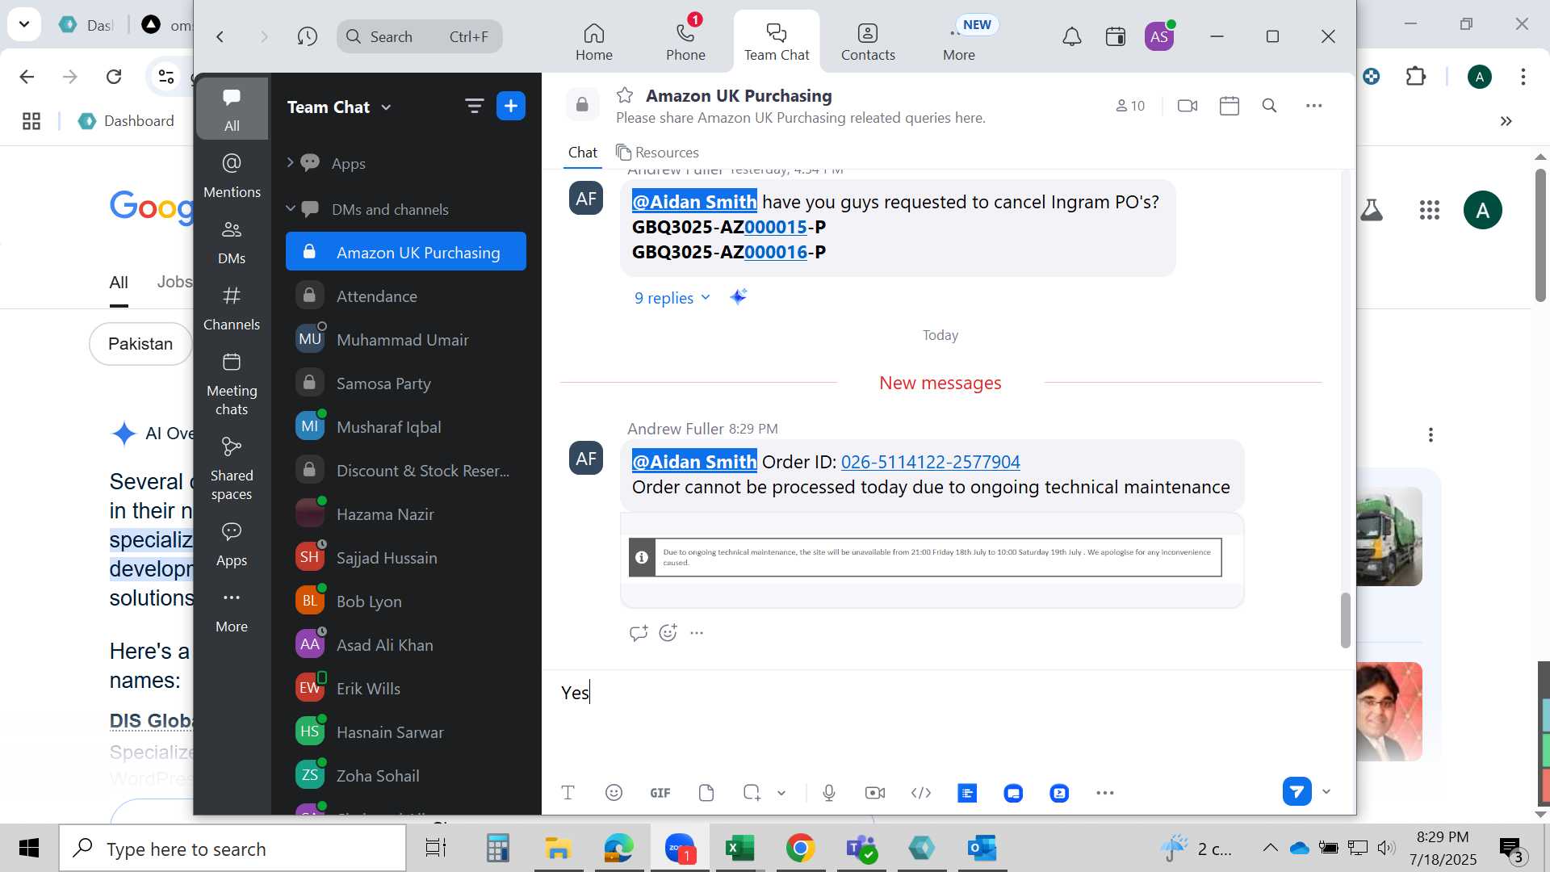Open the Resources tab in channel
The height and width of the screenshot is (872, 1550).
pos(657,152)
